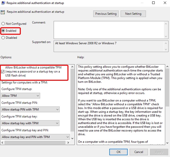170x157 pixels.
Task: Click the Comment box scroll up arrow
Action: (x=166, y=24)
